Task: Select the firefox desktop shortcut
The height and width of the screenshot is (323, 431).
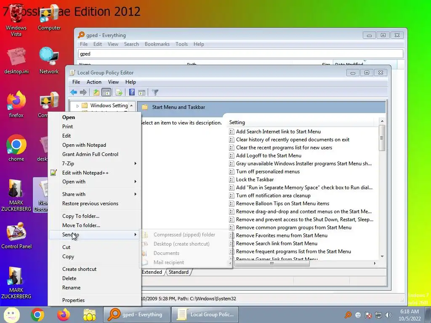Action: 16,104
